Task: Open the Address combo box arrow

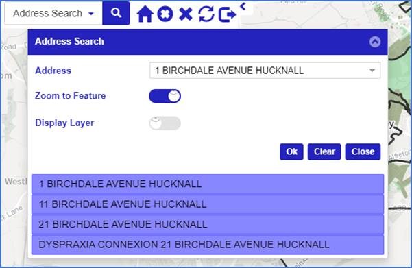Action: click(x=372, y=71)
